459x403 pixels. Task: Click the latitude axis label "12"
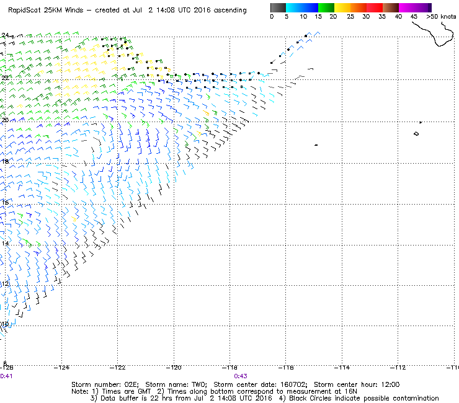point(5,284)
